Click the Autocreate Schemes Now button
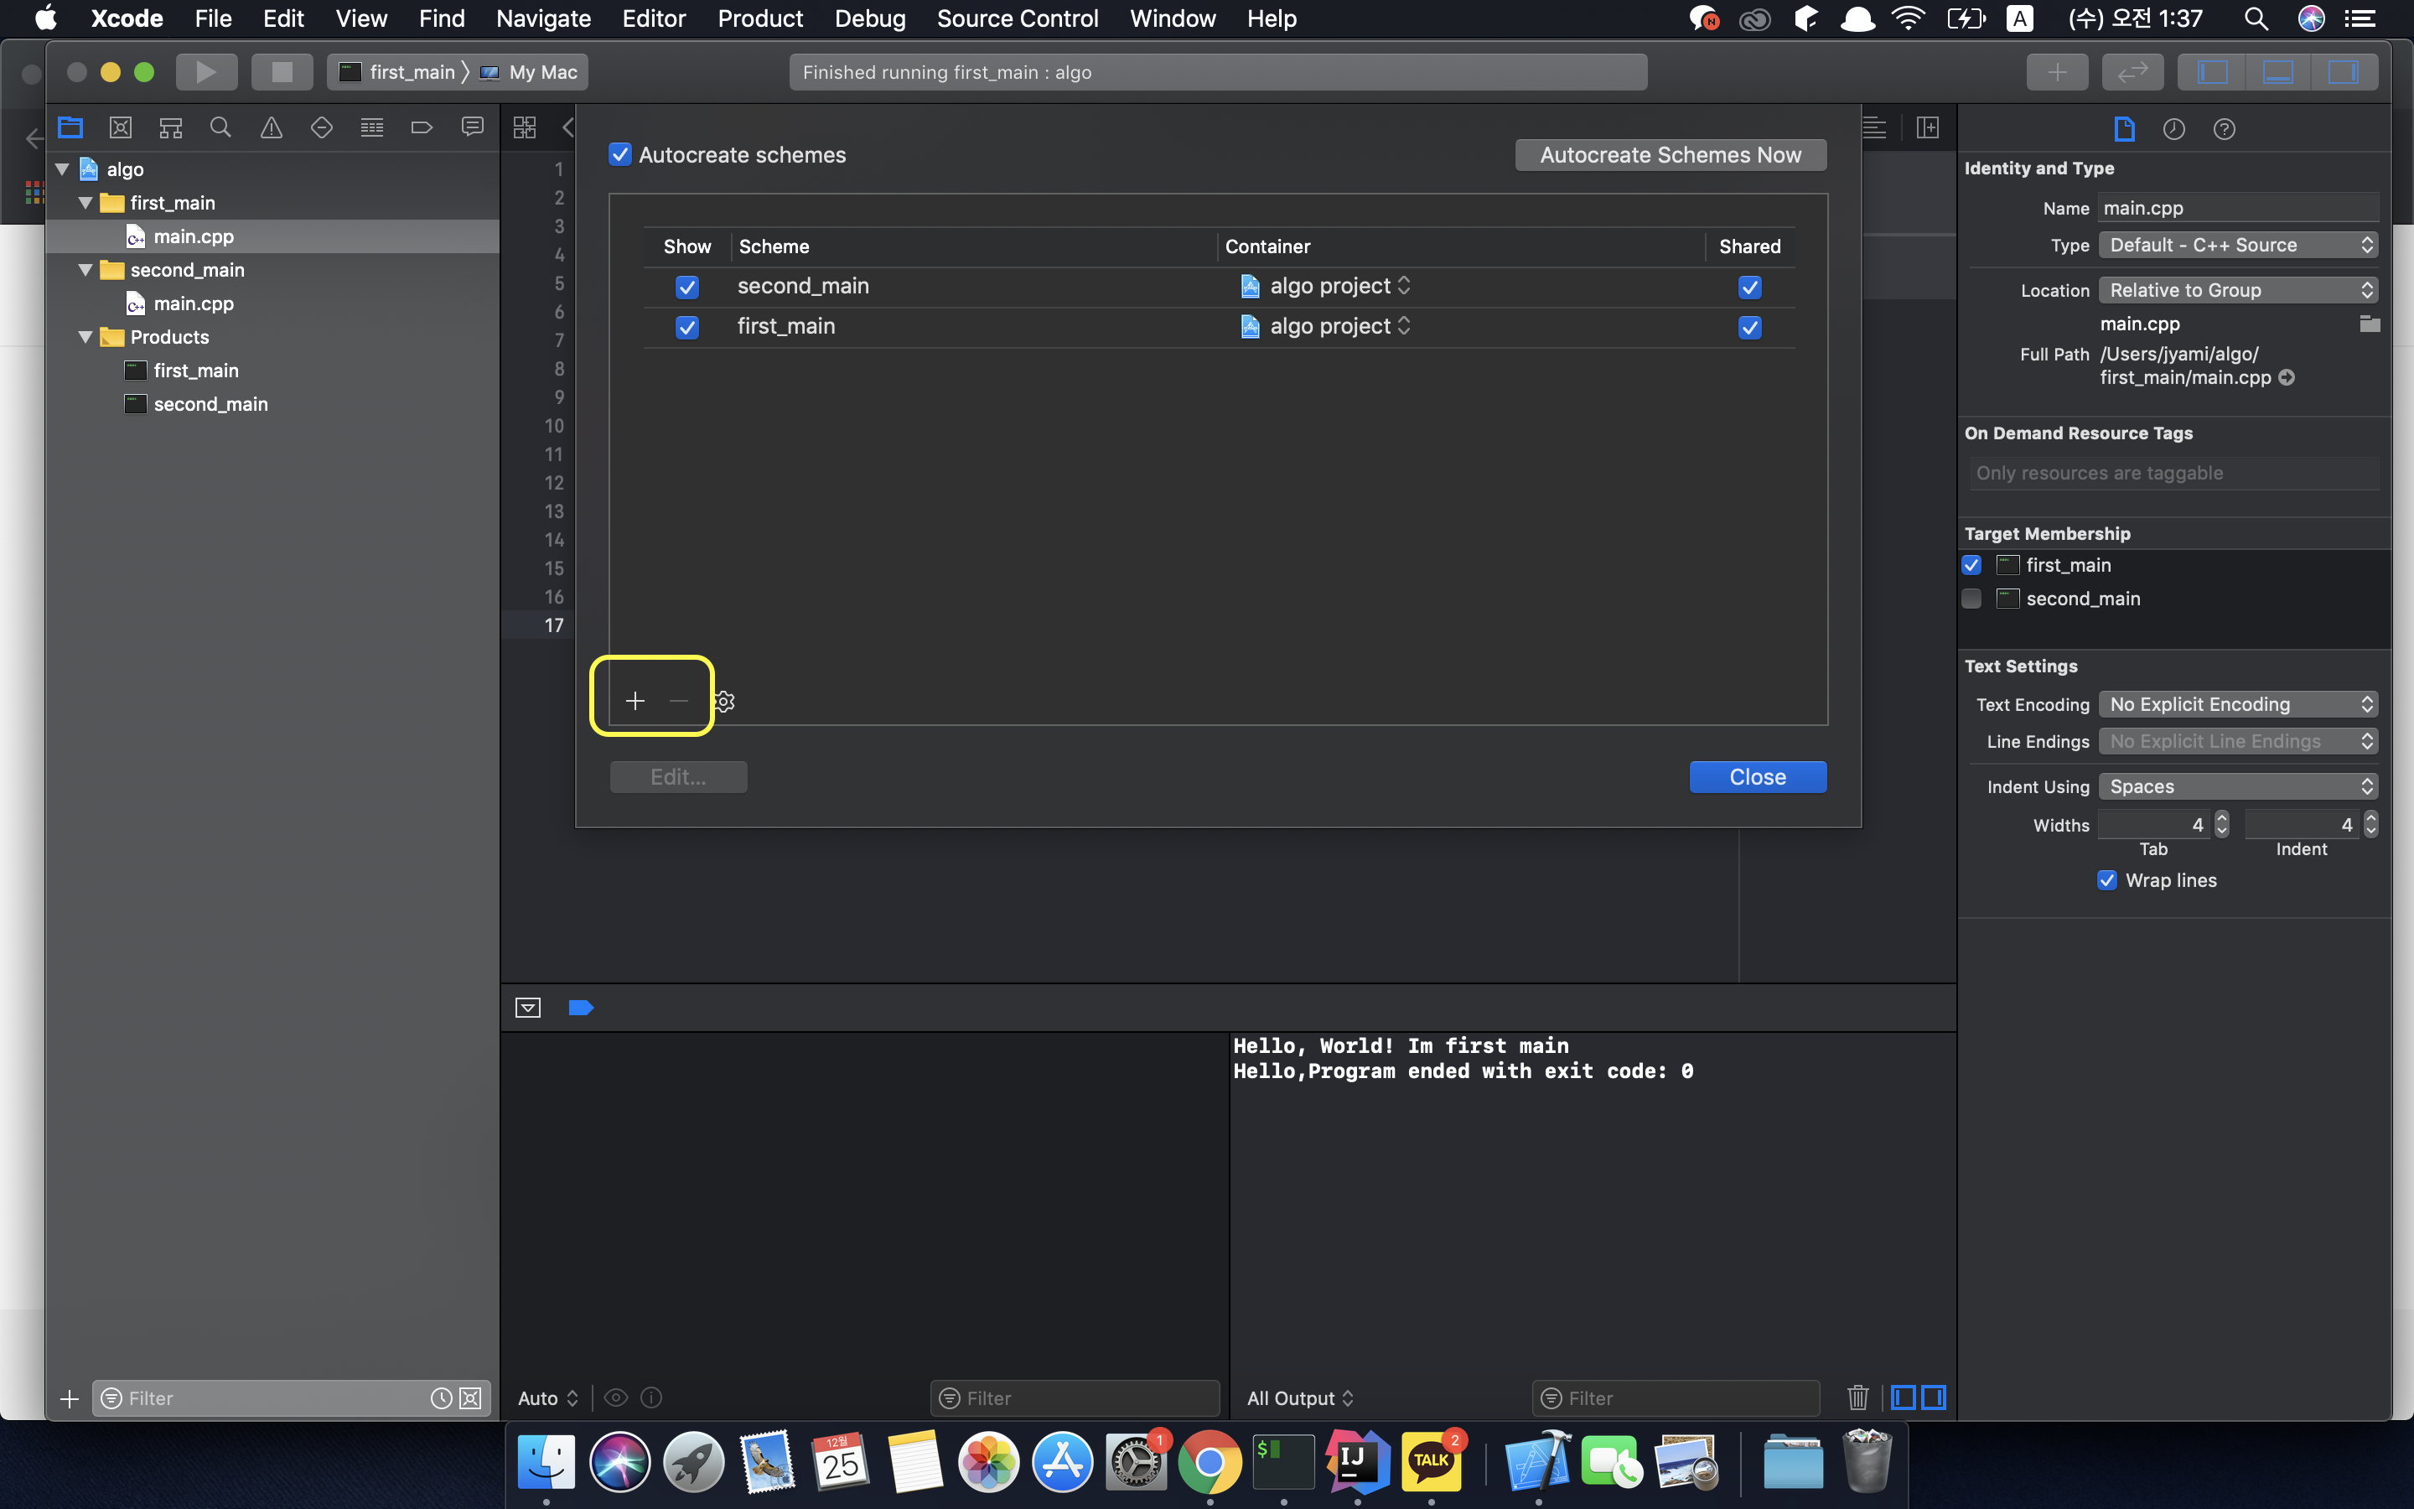Viewport: 2414px width, 1509px height. (1670, 155)
